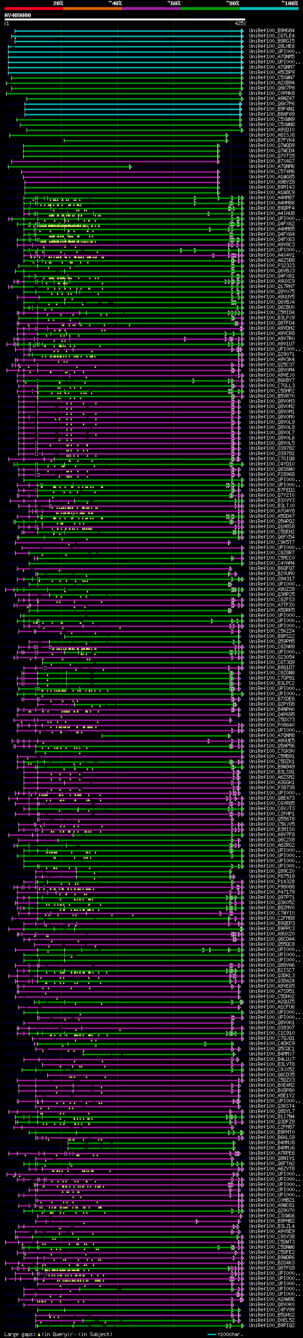Click the UniRef100_B9F4N1 entry
The width and height of the screenshot is (303, 1338).
point(271,109)
